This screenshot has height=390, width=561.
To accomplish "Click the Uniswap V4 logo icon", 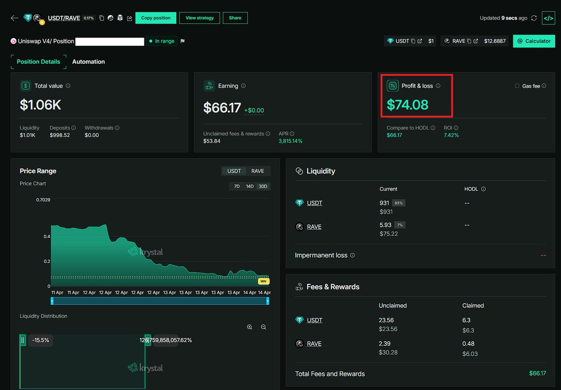I will (x=14, y=41).
